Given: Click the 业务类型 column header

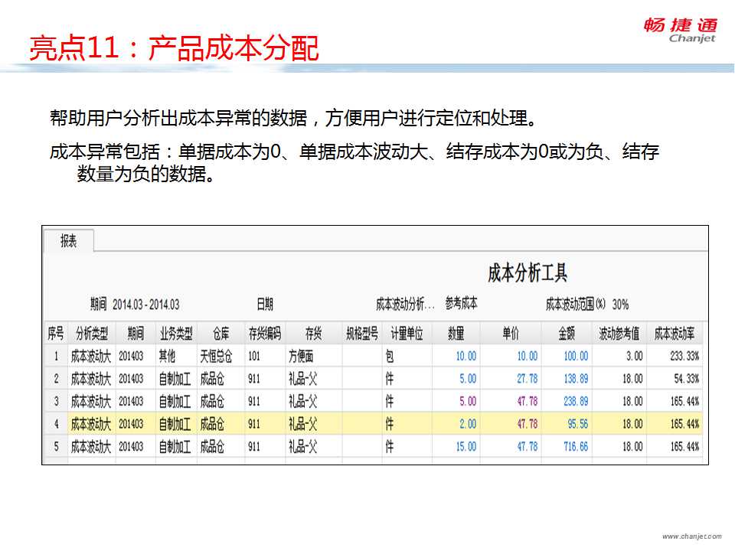Looking at the screenshot, I should click(x=175, y=333).
